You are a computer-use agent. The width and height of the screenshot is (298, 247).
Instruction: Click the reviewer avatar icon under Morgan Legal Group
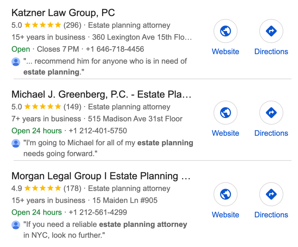[x=15, y=225]
